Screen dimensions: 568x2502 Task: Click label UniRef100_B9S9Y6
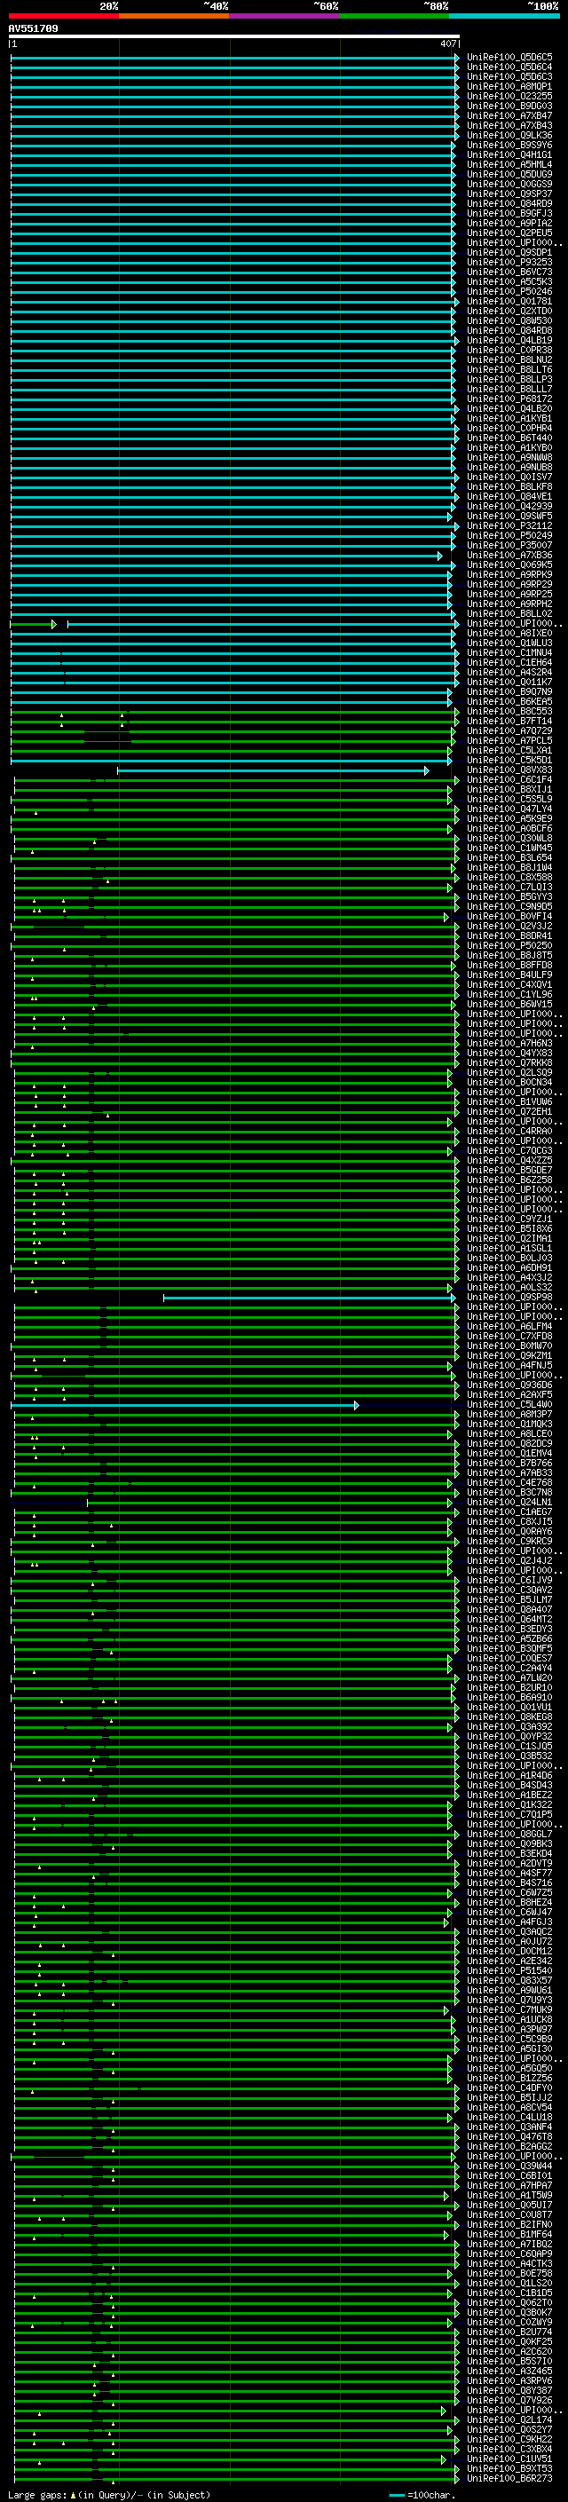pyautogui.click(x=509, y=145)
